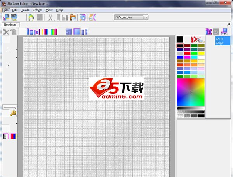This screenshot has width=233, height=177.
Task: Click the Paste clipboard icon
Action: pos(73,17)
